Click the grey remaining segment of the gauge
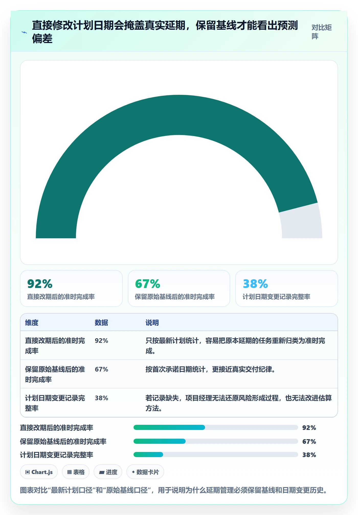The width and height of the screenshot is (358, 515). (x=302, y=222)
